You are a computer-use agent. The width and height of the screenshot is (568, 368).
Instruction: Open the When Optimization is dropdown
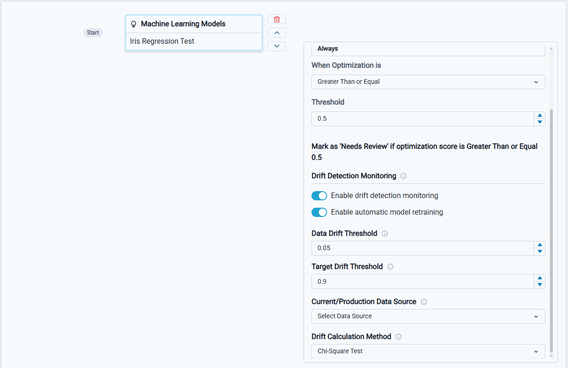tap(428, 82)
